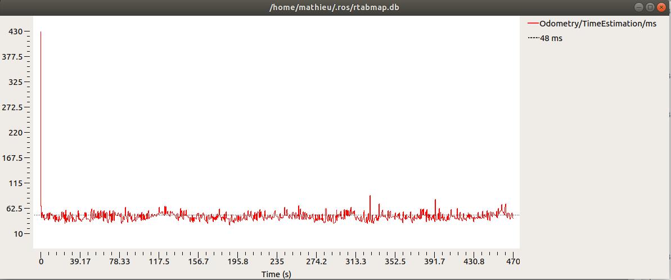Click the red spike just after 313.3 seconds
Image resolution: width=671 pixels, height=280 pixels.
point(370,197)
